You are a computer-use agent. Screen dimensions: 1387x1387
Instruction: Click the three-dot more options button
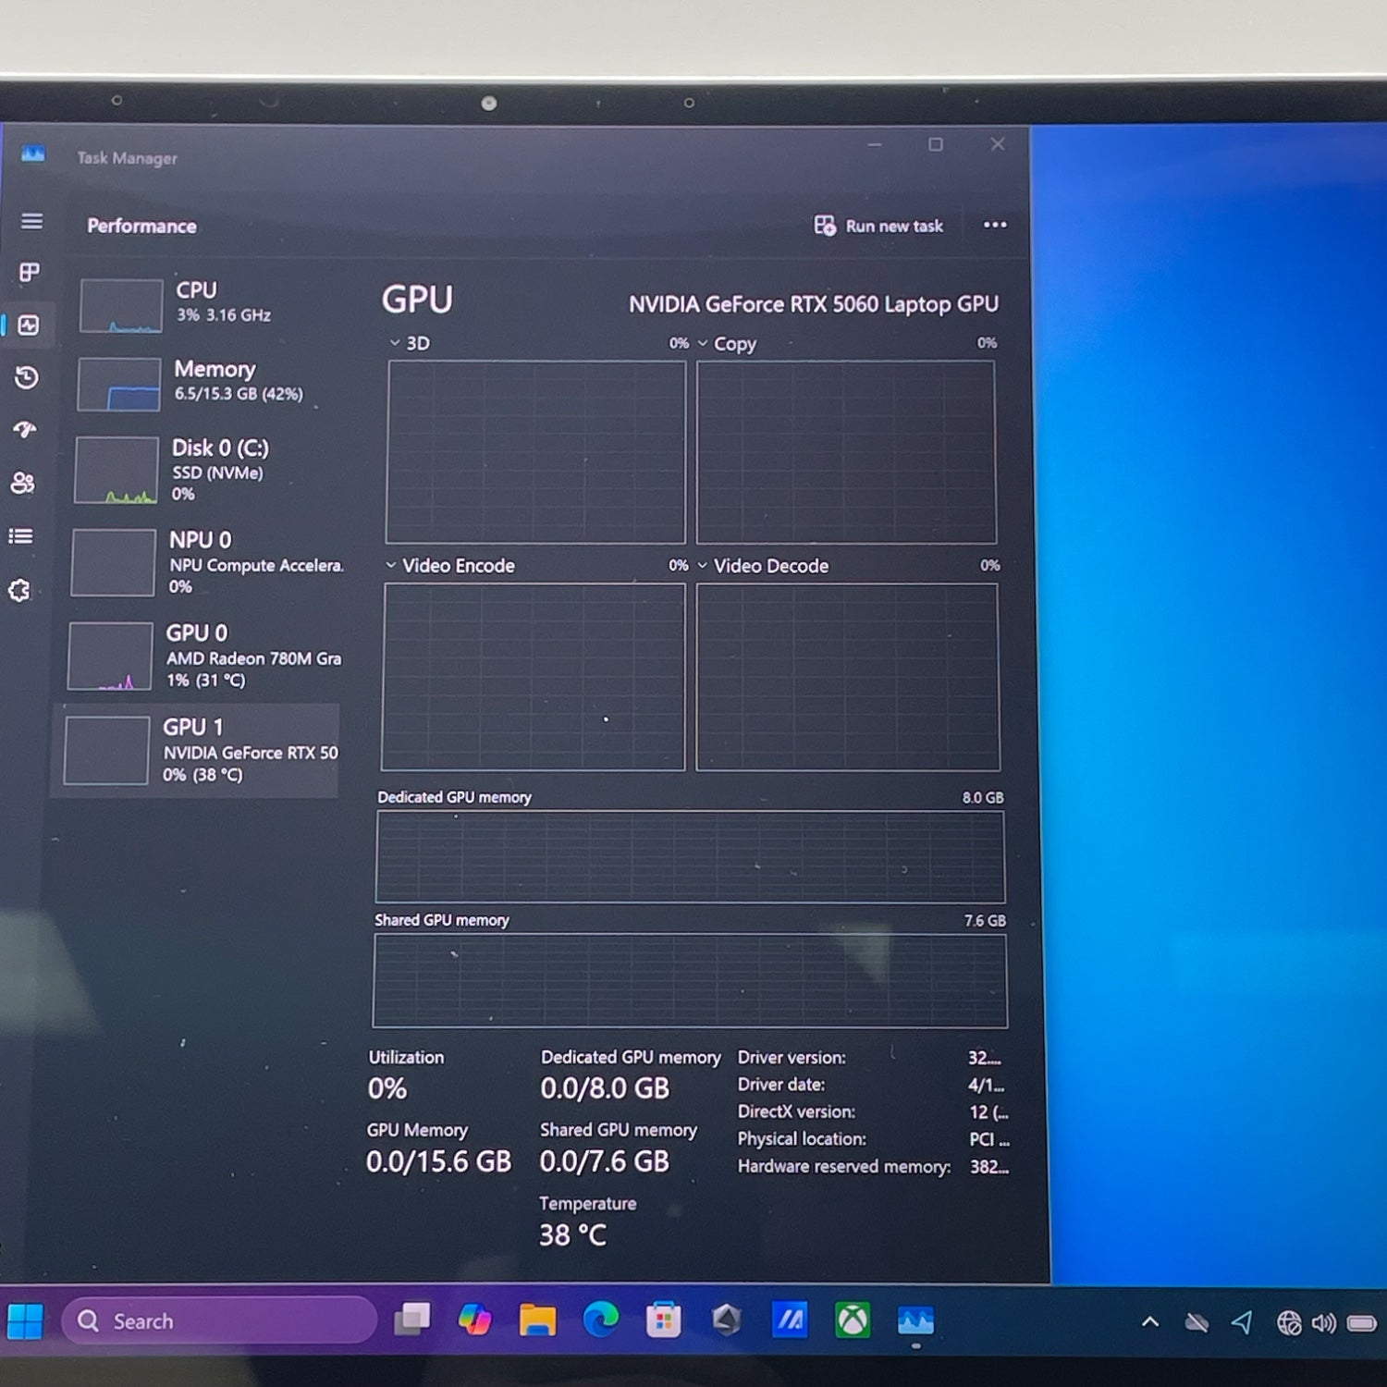point(995,226)
